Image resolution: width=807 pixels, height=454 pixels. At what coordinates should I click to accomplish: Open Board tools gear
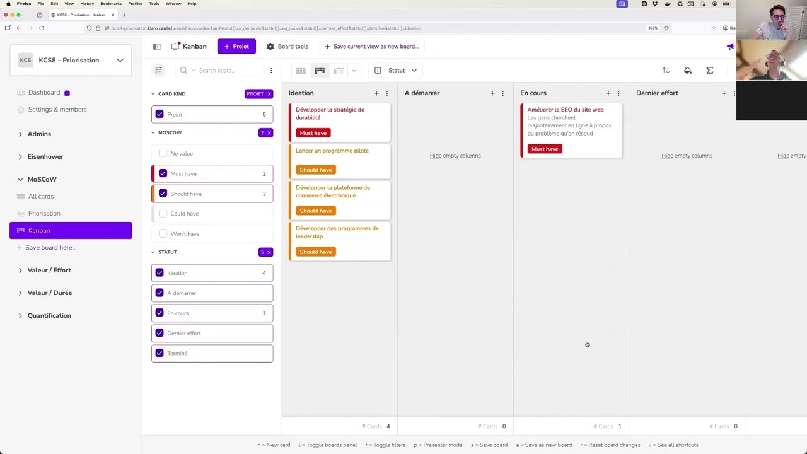pyautogui.click(x=287, y=47)
